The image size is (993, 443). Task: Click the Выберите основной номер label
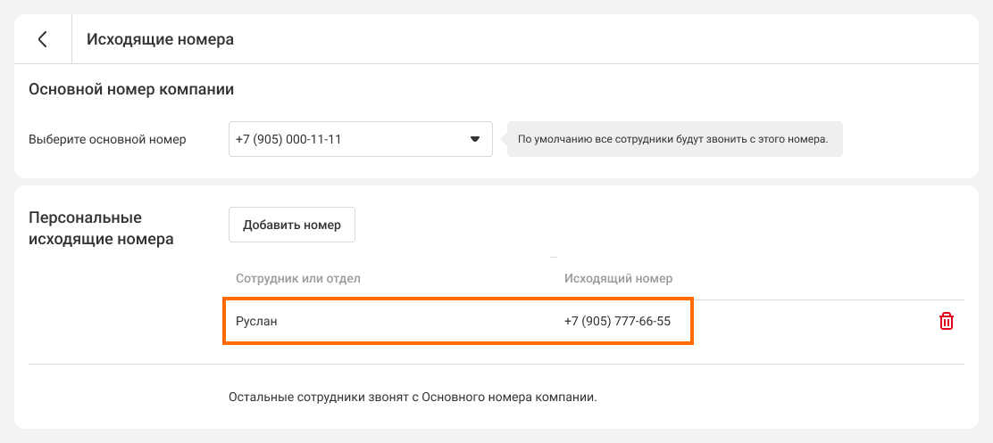(107, 140)
